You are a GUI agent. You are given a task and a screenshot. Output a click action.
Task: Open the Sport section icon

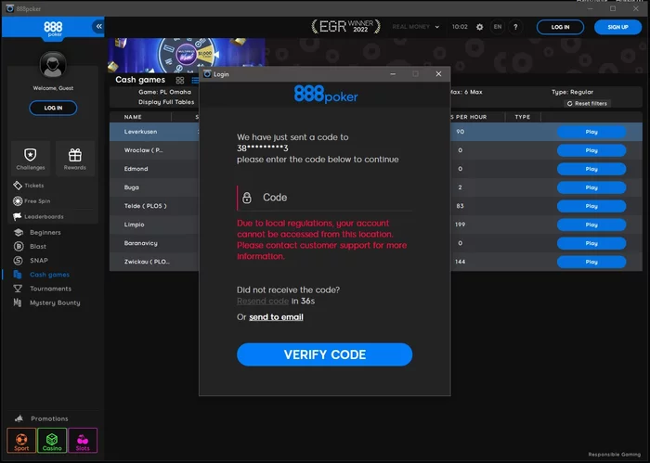(21, 441)
